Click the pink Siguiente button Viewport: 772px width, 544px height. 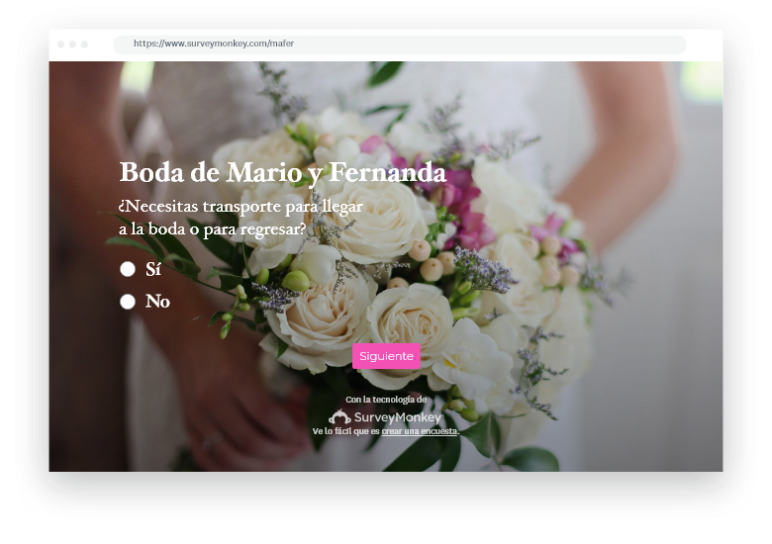click(386, 356)
